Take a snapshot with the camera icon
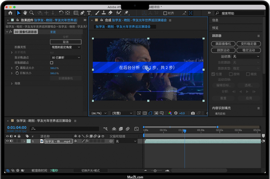 [193, 113]
